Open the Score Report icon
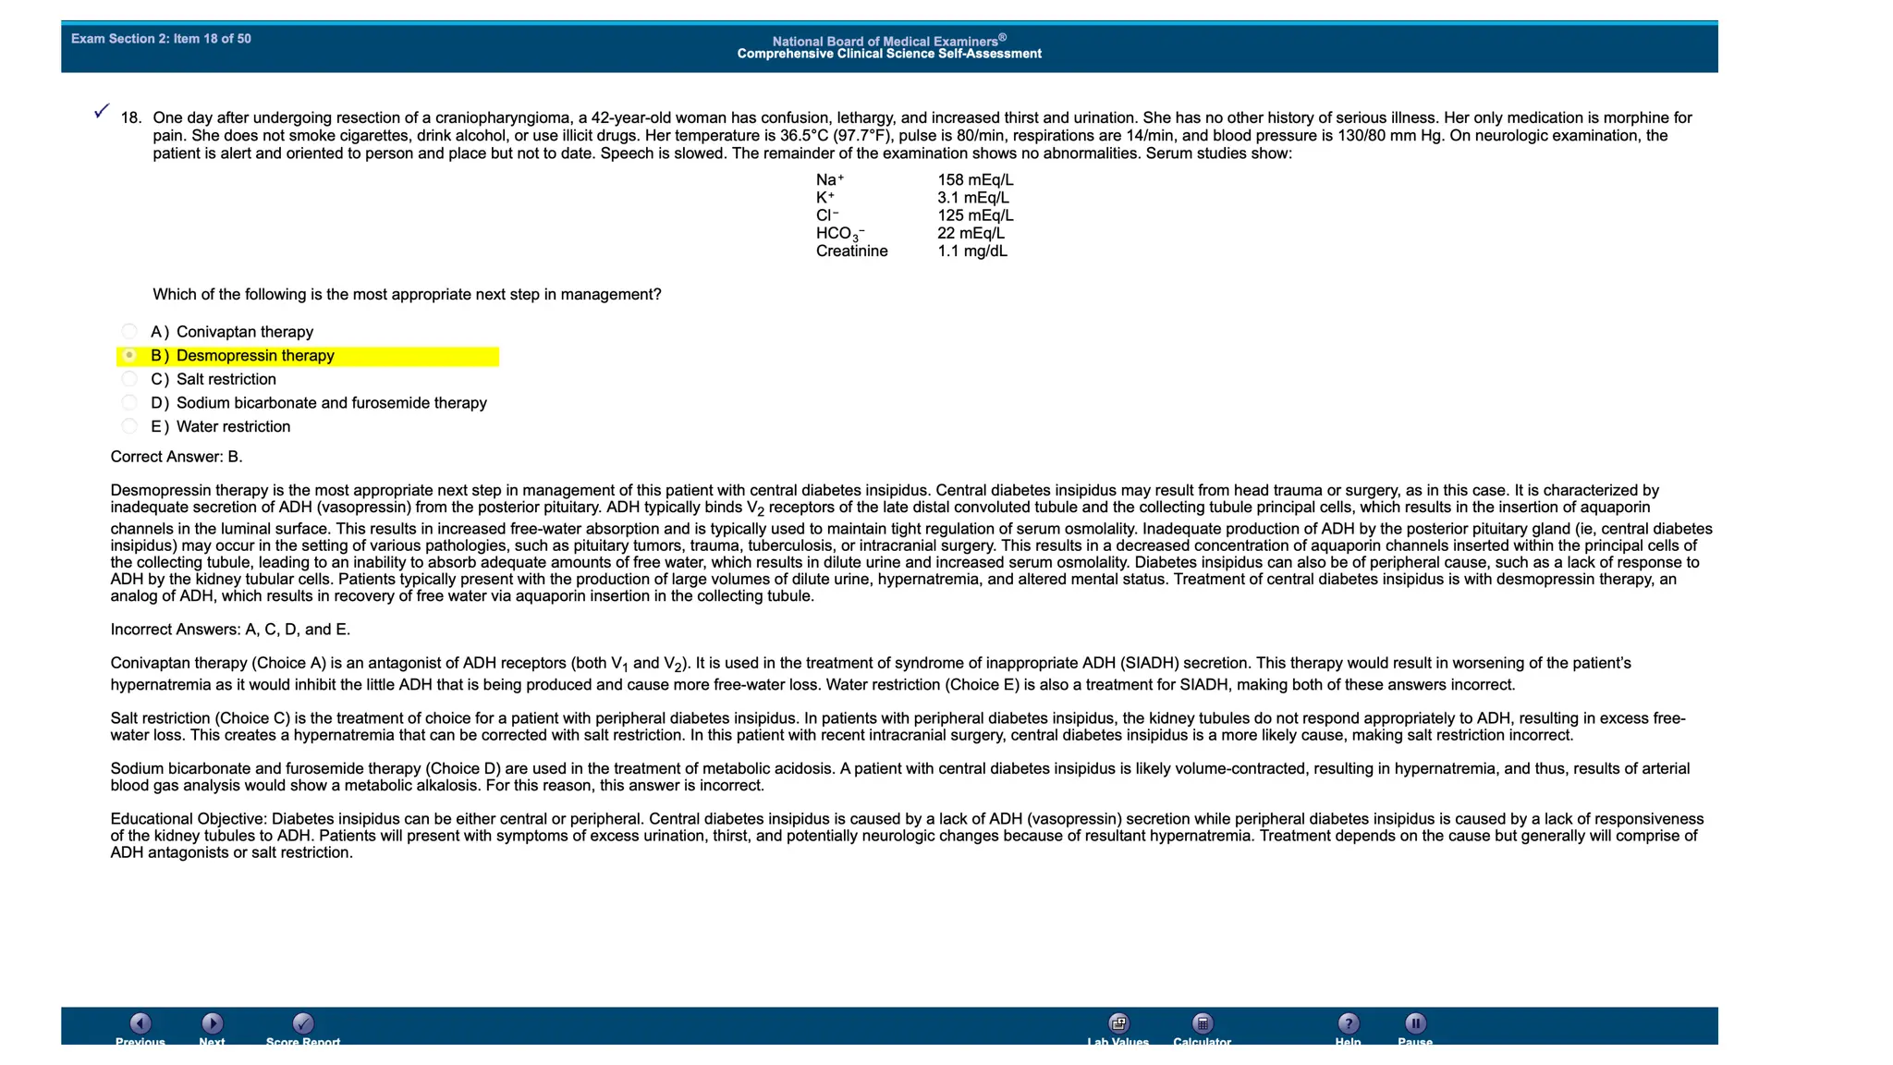 pyautogui.click(x=303, y=1023)
